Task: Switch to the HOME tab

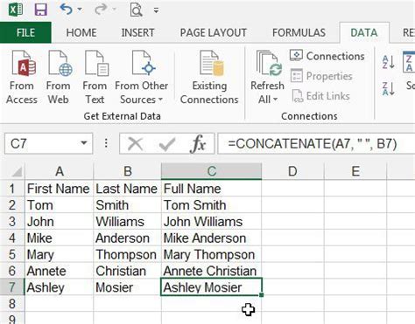Action: point(81,32)
